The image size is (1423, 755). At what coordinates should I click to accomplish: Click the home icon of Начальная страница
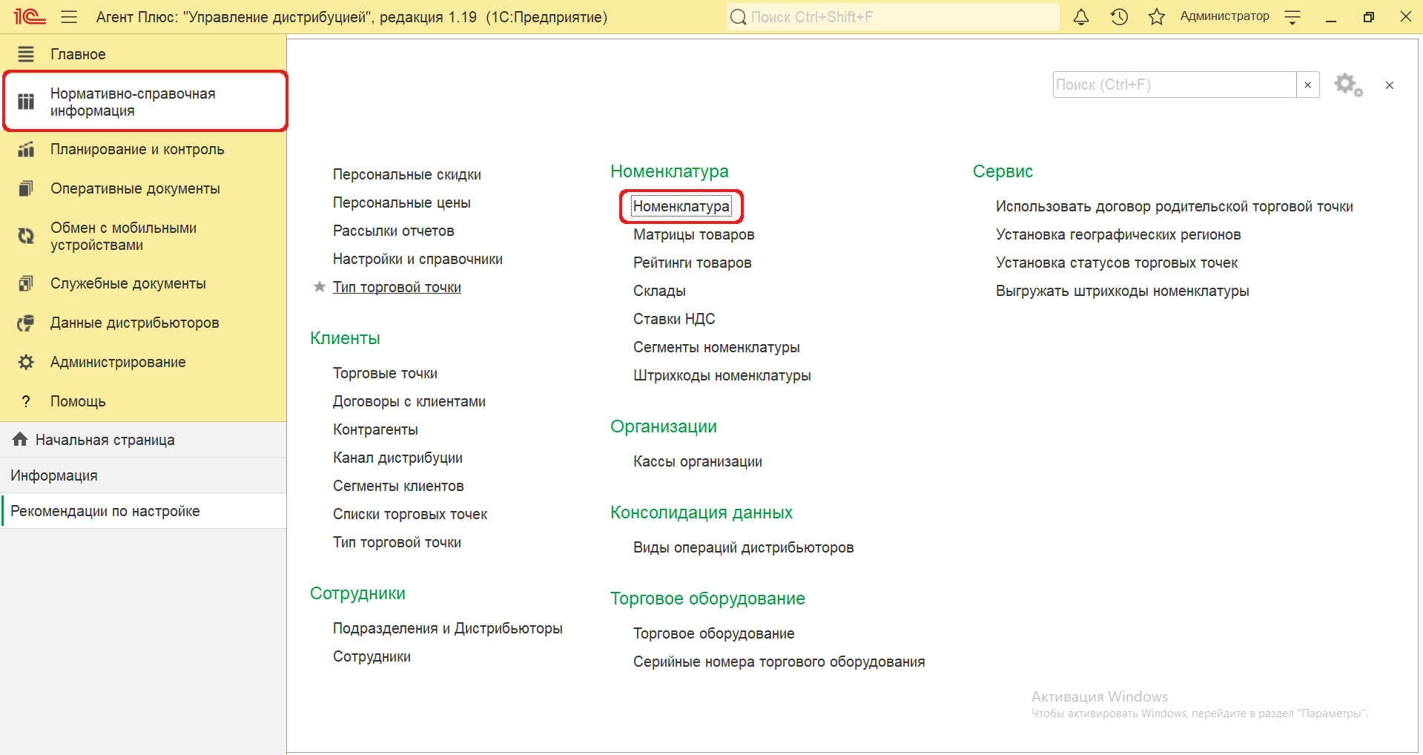20,439
